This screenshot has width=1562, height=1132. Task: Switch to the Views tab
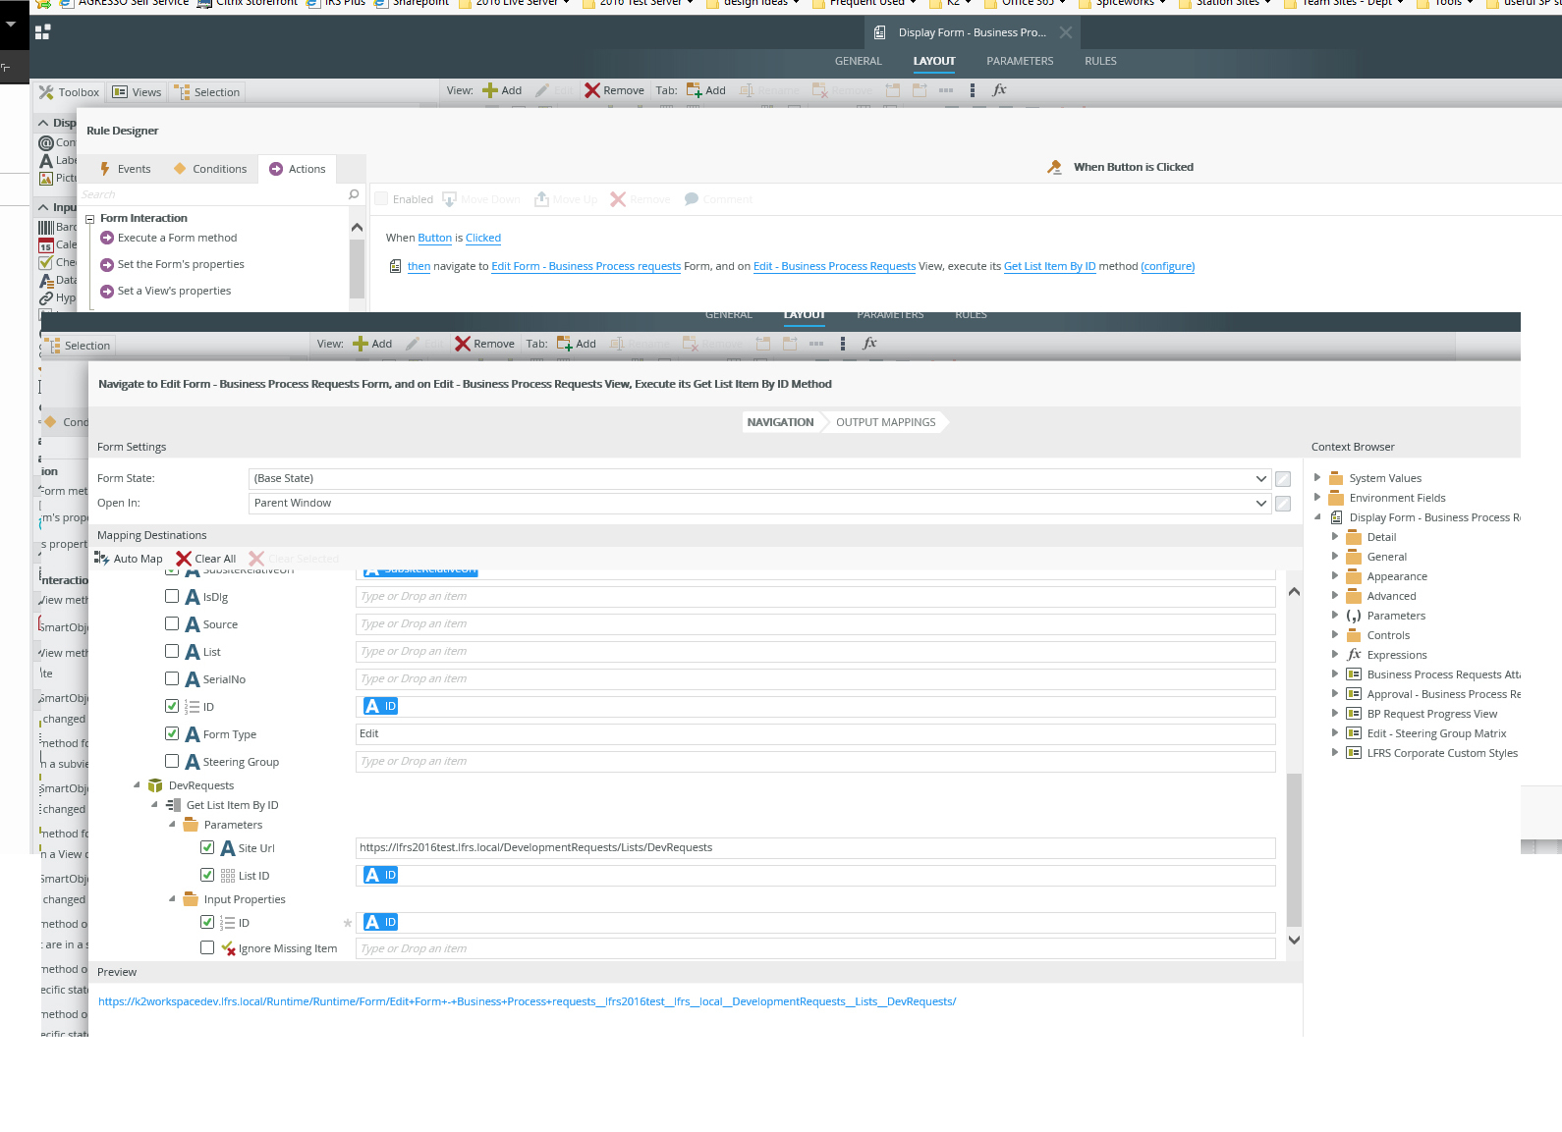[x=137, y=92]
